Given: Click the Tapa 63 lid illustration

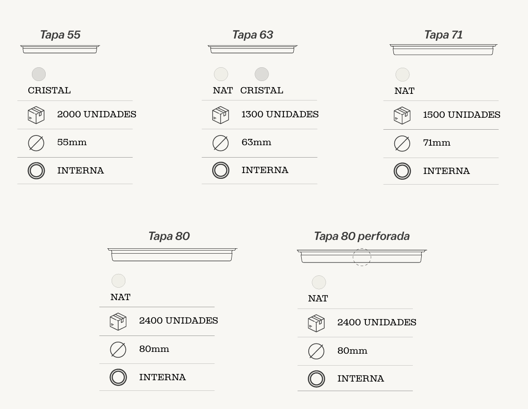Looking at the screenshot, I should 252,49.
